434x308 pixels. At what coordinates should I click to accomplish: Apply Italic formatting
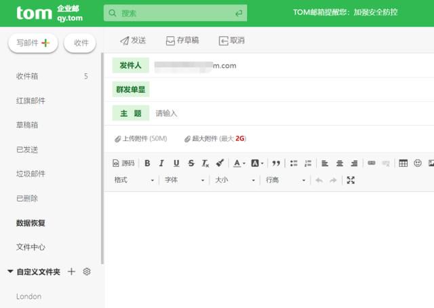(161, 163)
